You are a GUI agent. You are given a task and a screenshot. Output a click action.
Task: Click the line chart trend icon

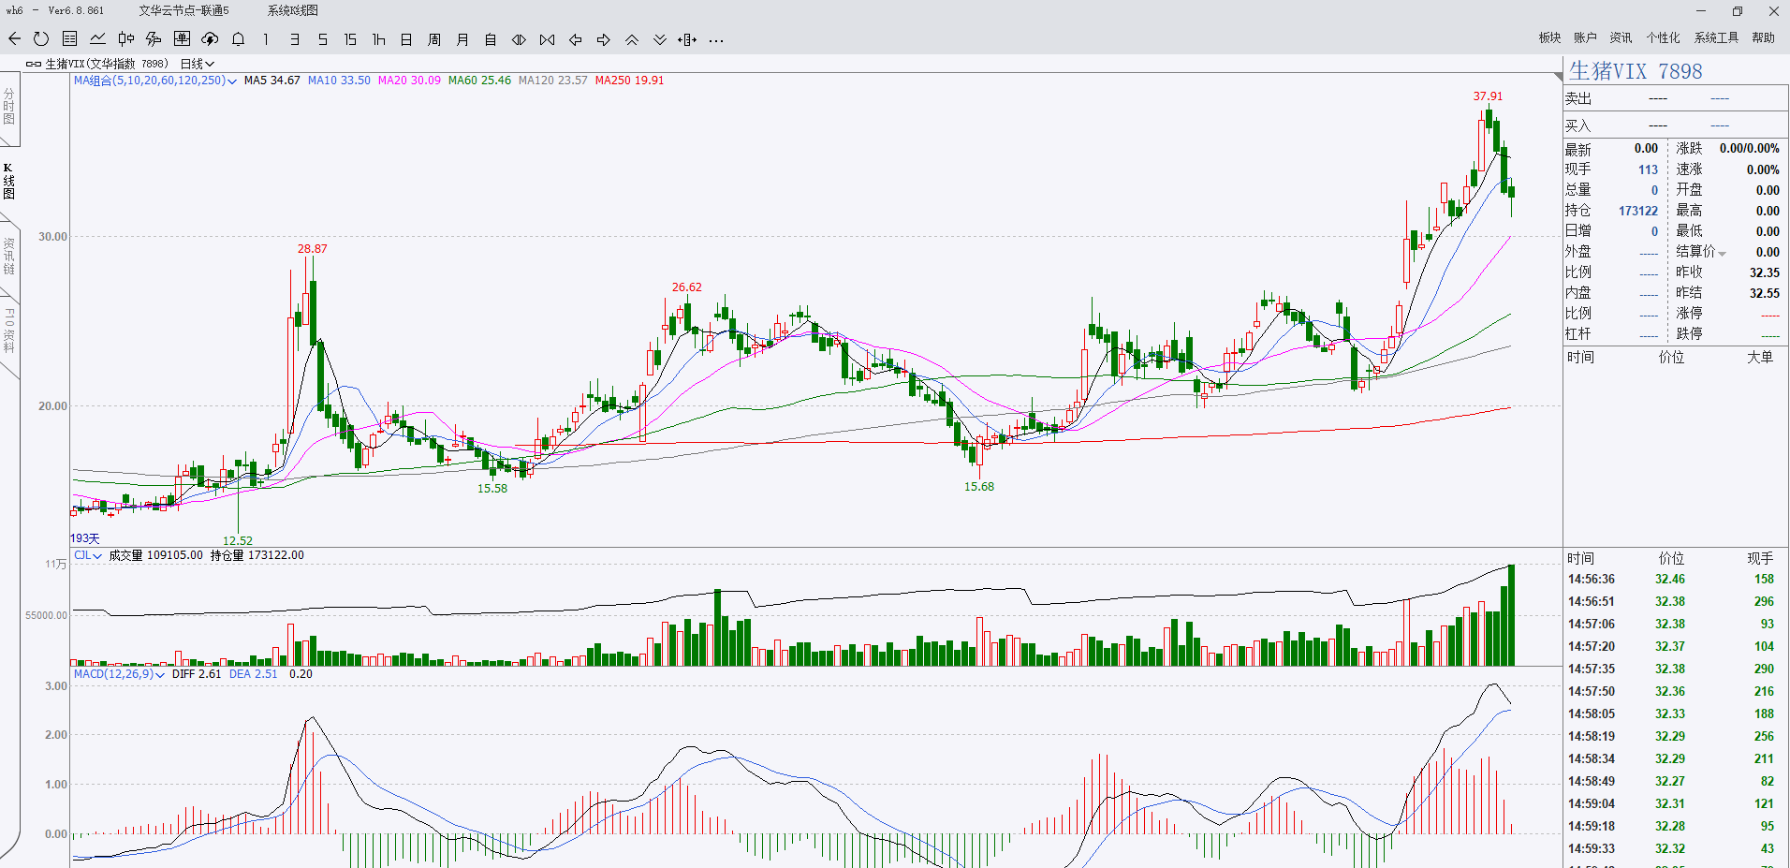[97, 39]
